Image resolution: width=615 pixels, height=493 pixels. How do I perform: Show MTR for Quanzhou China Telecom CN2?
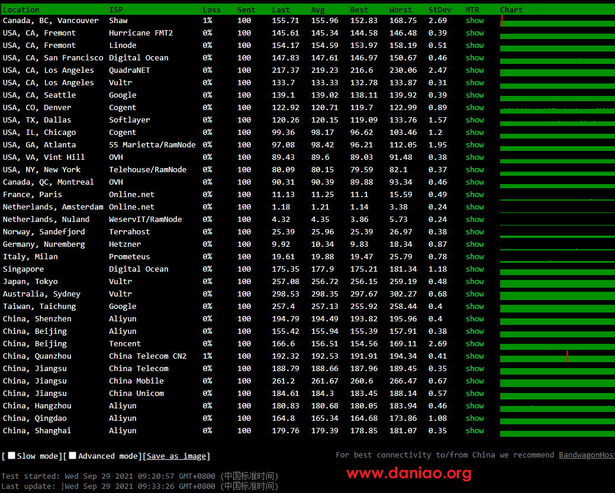point(475,356)
